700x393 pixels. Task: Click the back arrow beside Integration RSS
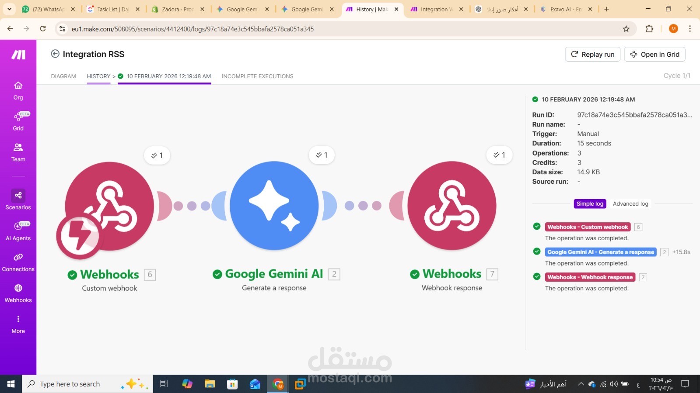(55, 54)
